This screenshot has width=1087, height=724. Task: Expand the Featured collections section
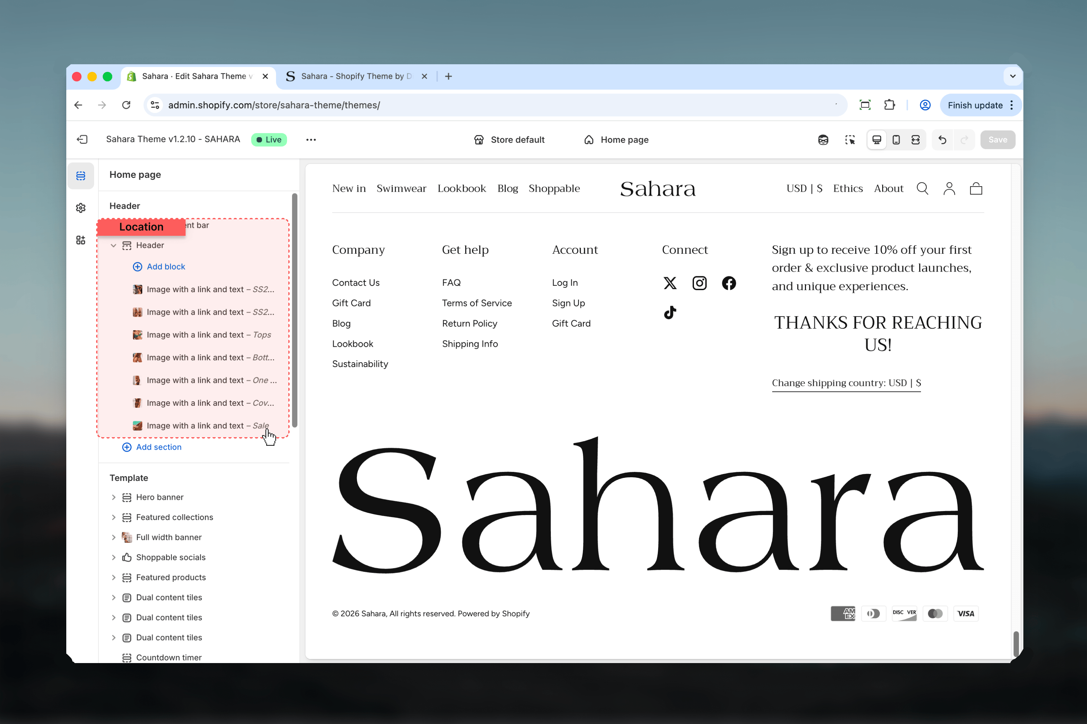click(x=114, y=517)
